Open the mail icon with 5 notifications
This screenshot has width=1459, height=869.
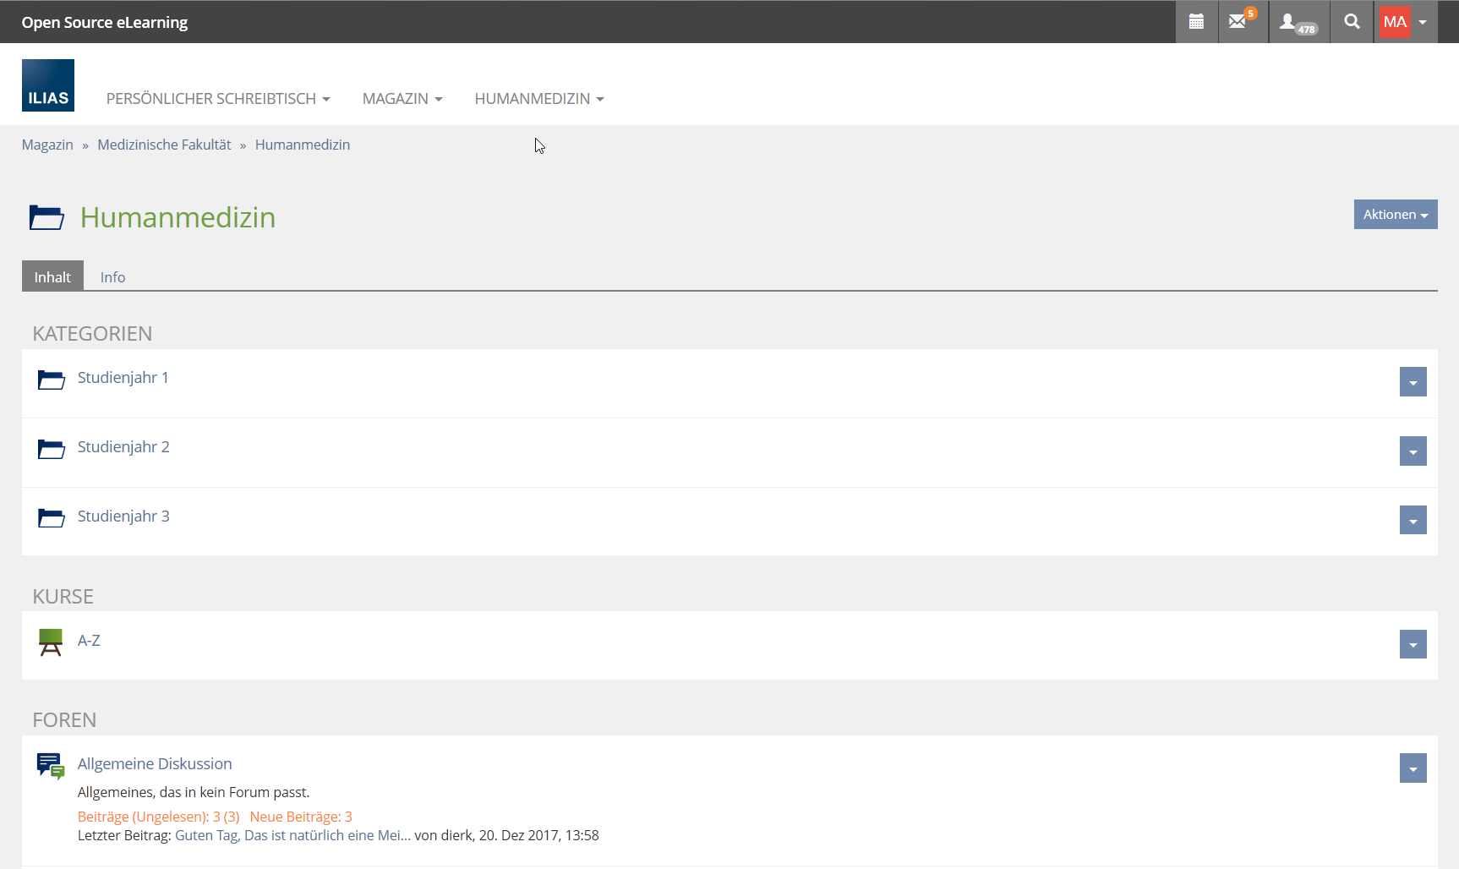(x=1238, y=22)
